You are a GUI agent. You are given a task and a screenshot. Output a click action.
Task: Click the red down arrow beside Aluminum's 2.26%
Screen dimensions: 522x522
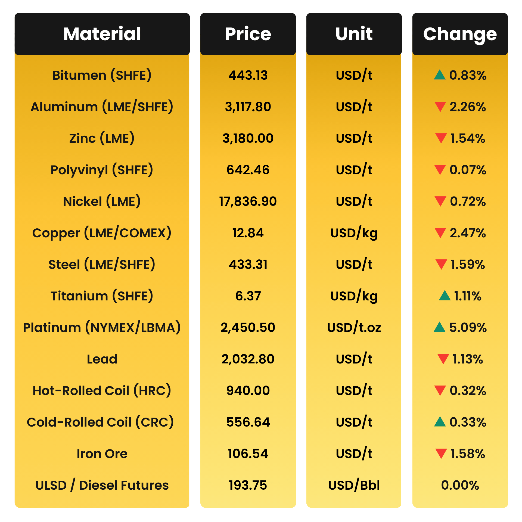click(x=440, y=106)
